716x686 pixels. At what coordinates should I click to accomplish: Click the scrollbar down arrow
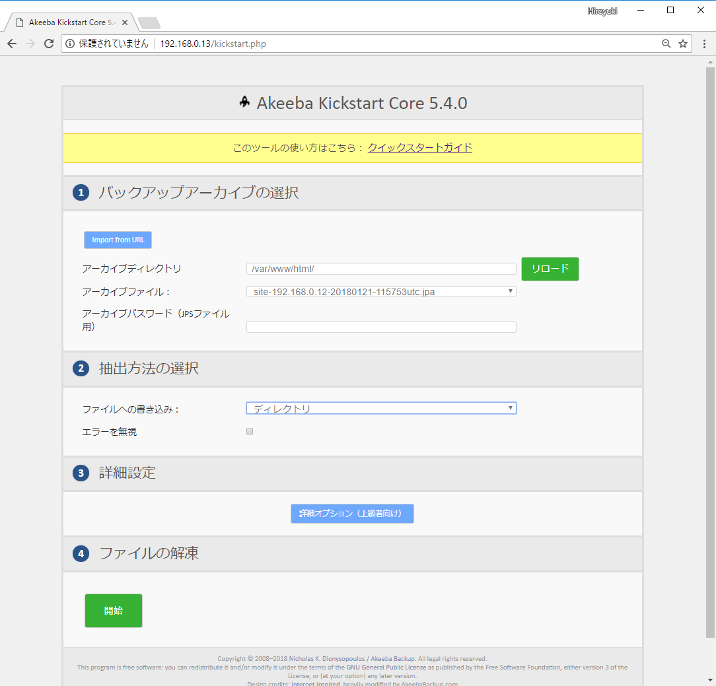710,681
